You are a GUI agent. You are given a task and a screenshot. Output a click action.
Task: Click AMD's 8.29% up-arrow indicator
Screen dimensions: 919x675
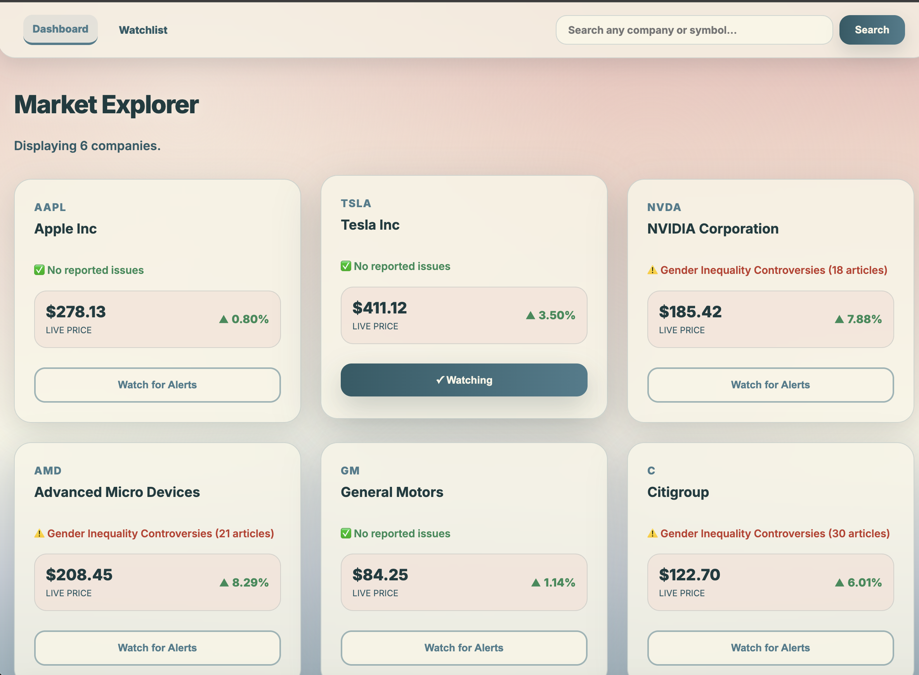(224, 583)
